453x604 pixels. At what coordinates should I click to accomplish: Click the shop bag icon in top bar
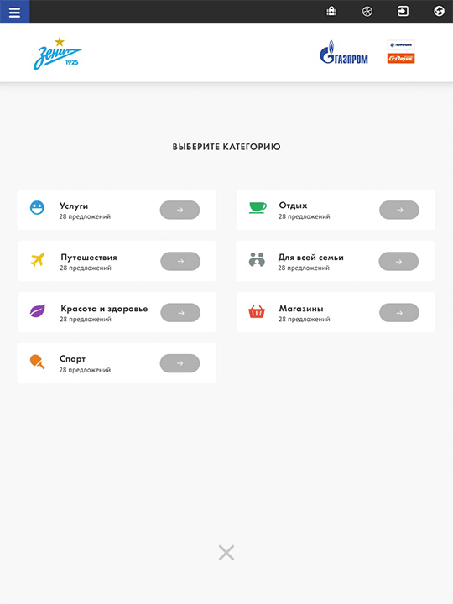tap(331, 11)
